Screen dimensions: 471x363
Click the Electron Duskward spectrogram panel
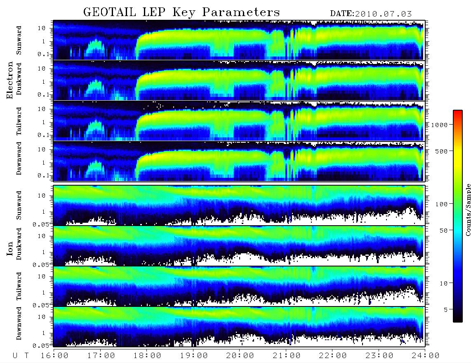239,80
